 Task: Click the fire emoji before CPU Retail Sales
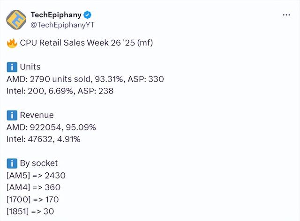pyautogui.click(x=12, y=43)
